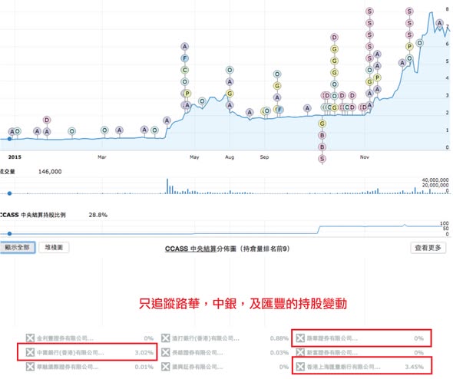The height and width of the screenshot is (379, 453).
Task: Click the yellow P marker in November stack
Action: click(377, 77)
